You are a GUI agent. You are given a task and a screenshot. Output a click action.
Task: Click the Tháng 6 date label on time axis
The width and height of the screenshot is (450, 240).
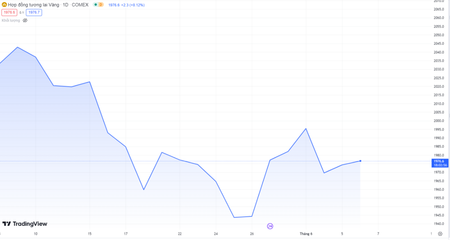[306, 233]
